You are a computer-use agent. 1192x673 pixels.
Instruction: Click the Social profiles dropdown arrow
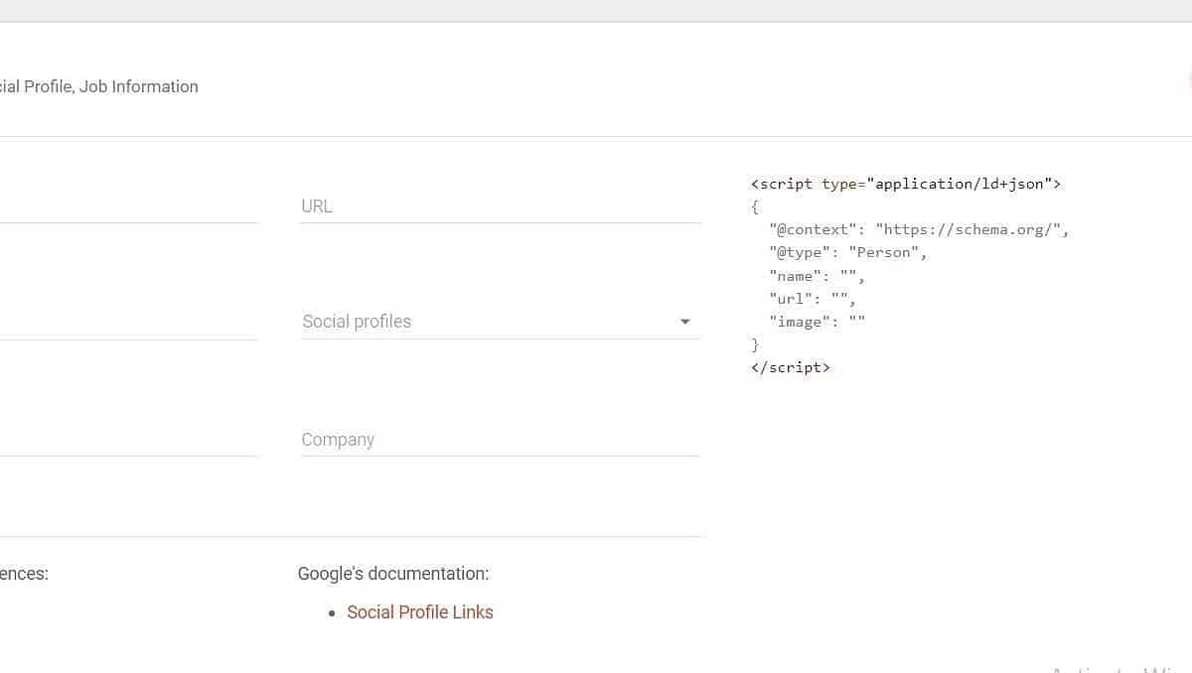pos(684,322)
